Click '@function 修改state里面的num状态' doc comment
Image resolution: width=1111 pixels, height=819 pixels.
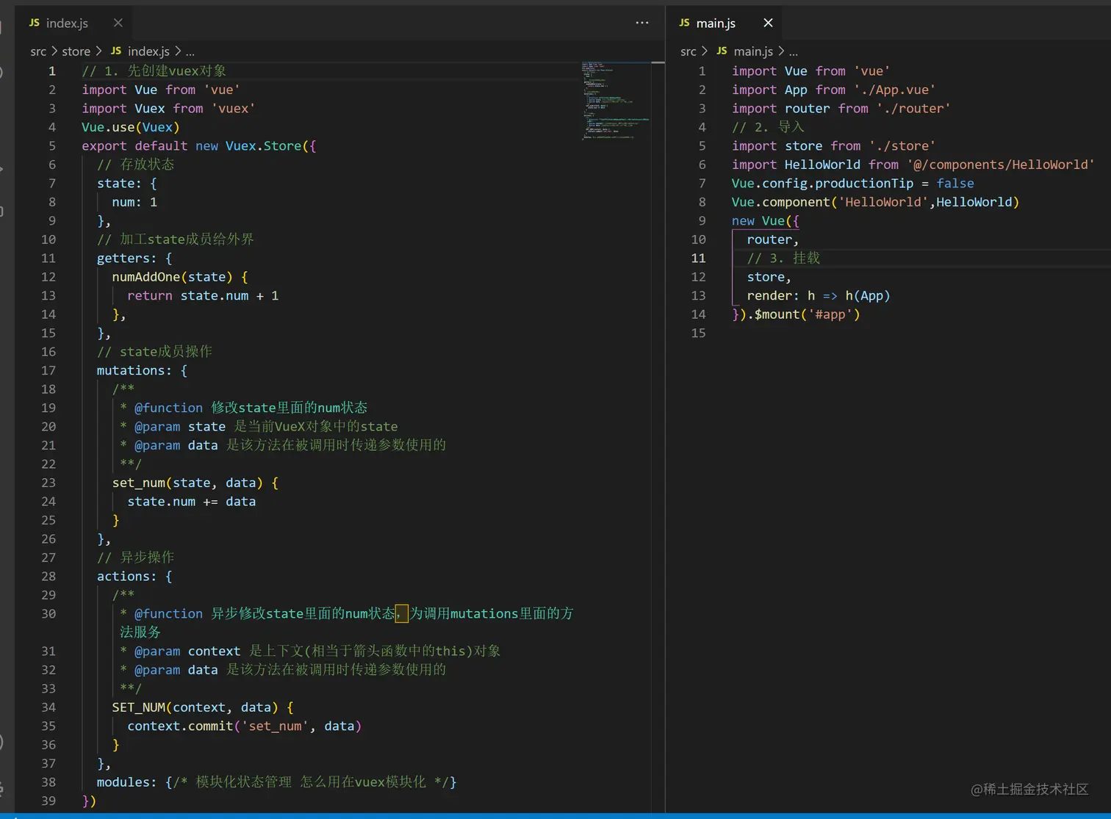(x=251, y=408)
